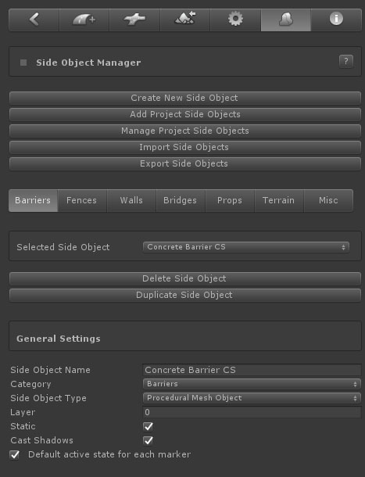Open the Selected Side Object dropdown
This screenshot has height=477, width=365.
246,247
